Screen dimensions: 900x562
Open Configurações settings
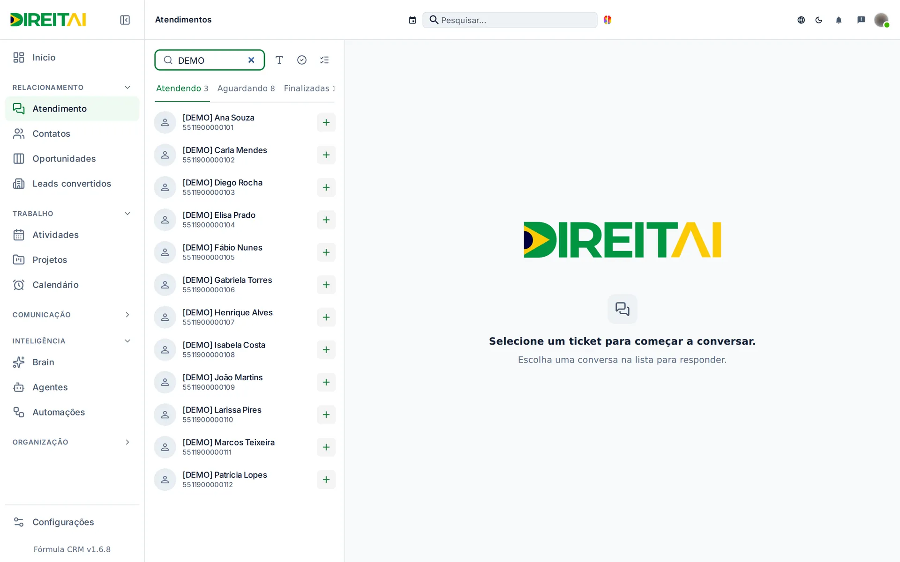point(72,522)
